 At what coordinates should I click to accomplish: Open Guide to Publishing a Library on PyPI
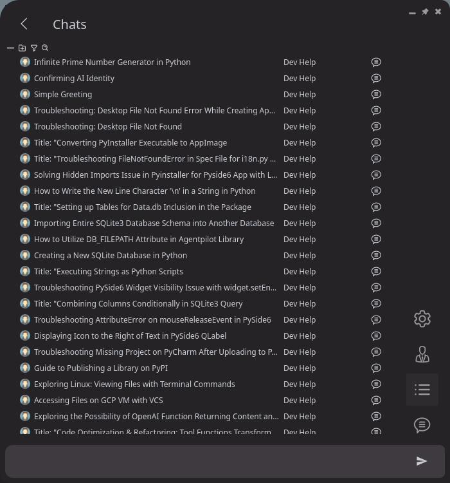click(100, 368)
